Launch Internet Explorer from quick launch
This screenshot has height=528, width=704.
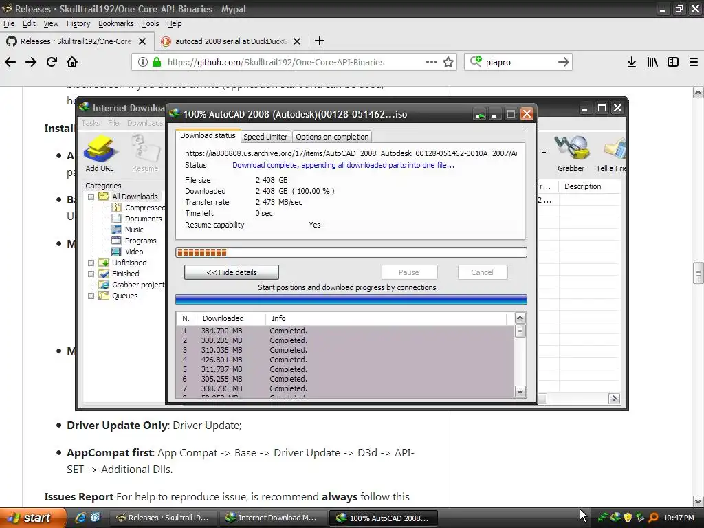click(x=80, y=518)
